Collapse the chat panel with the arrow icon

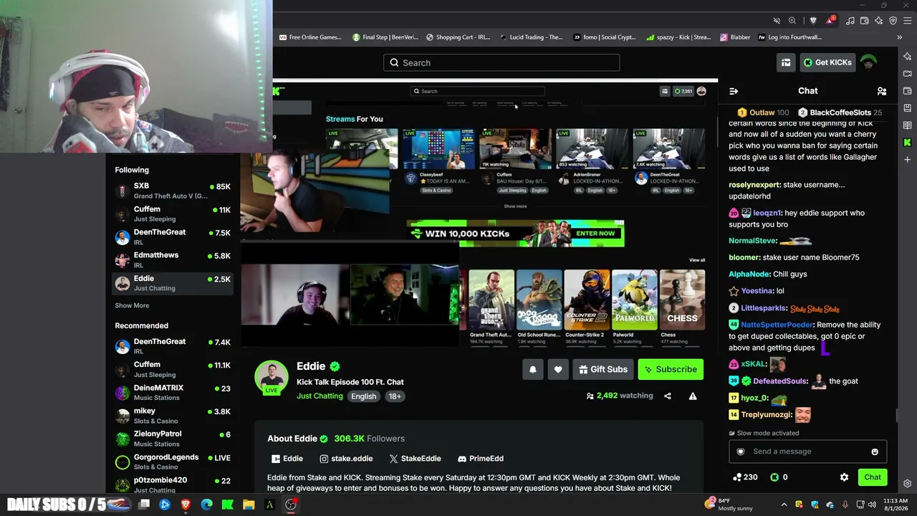click(x=734, y=91)
